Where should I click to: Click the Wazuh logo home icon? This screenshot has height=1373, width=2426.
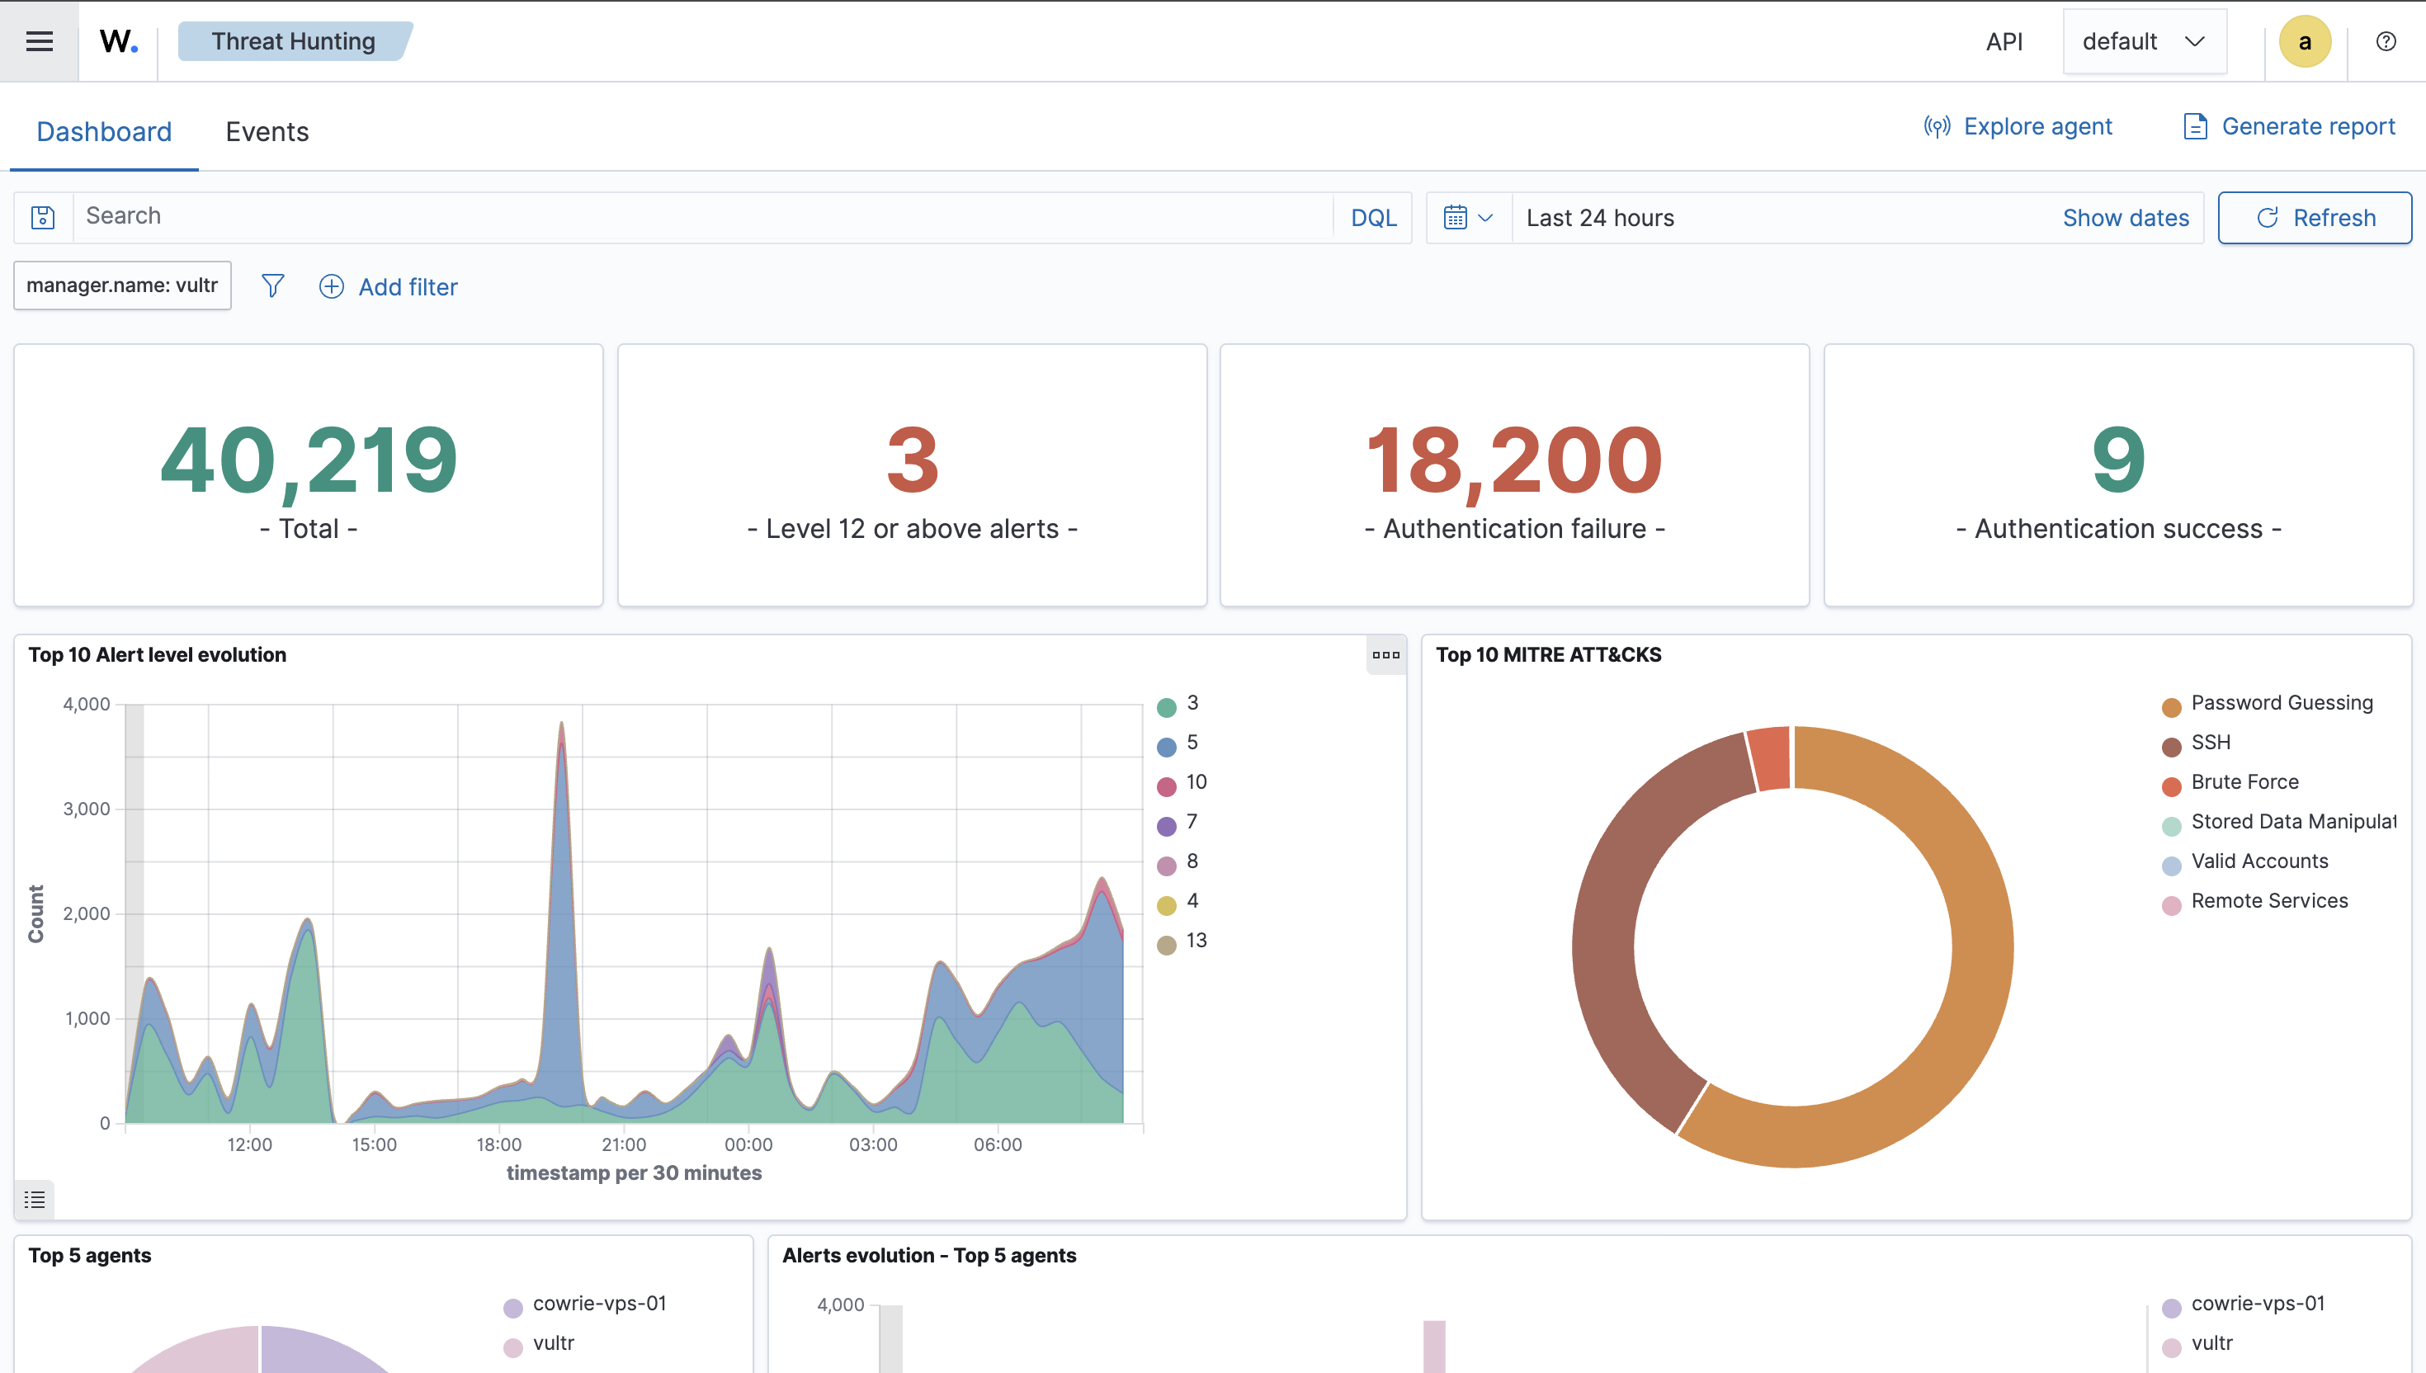pos(119,41)
